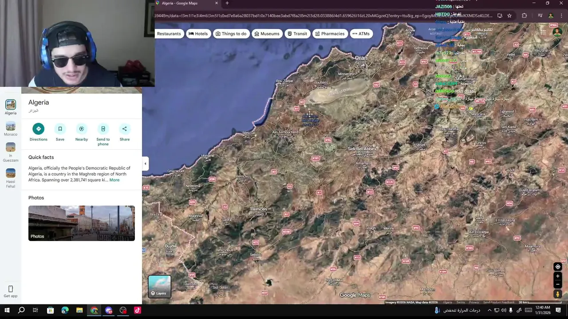
Task: Open Chrome extensions puzzle icon
Action: click(x=524, y=16)
